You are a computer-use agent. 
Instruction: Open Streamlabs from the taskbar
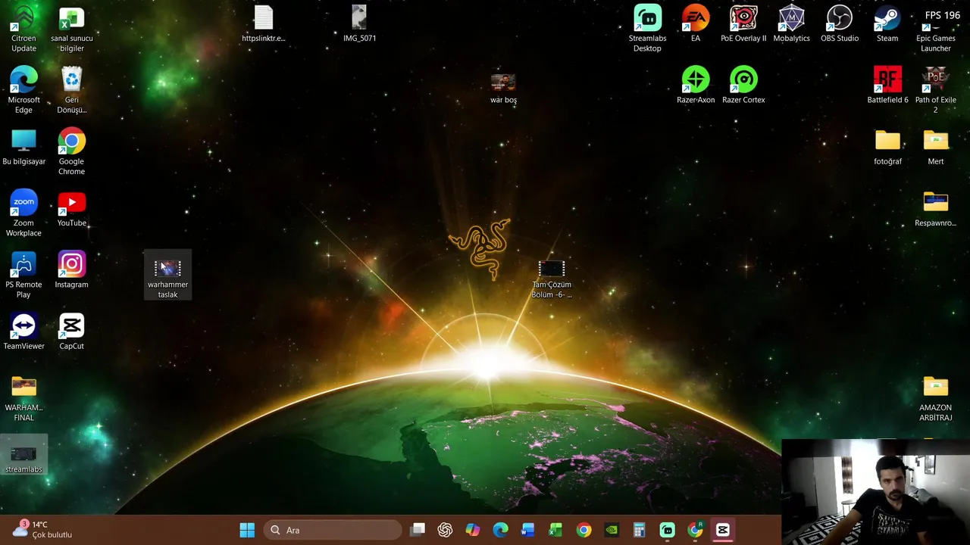667,530
